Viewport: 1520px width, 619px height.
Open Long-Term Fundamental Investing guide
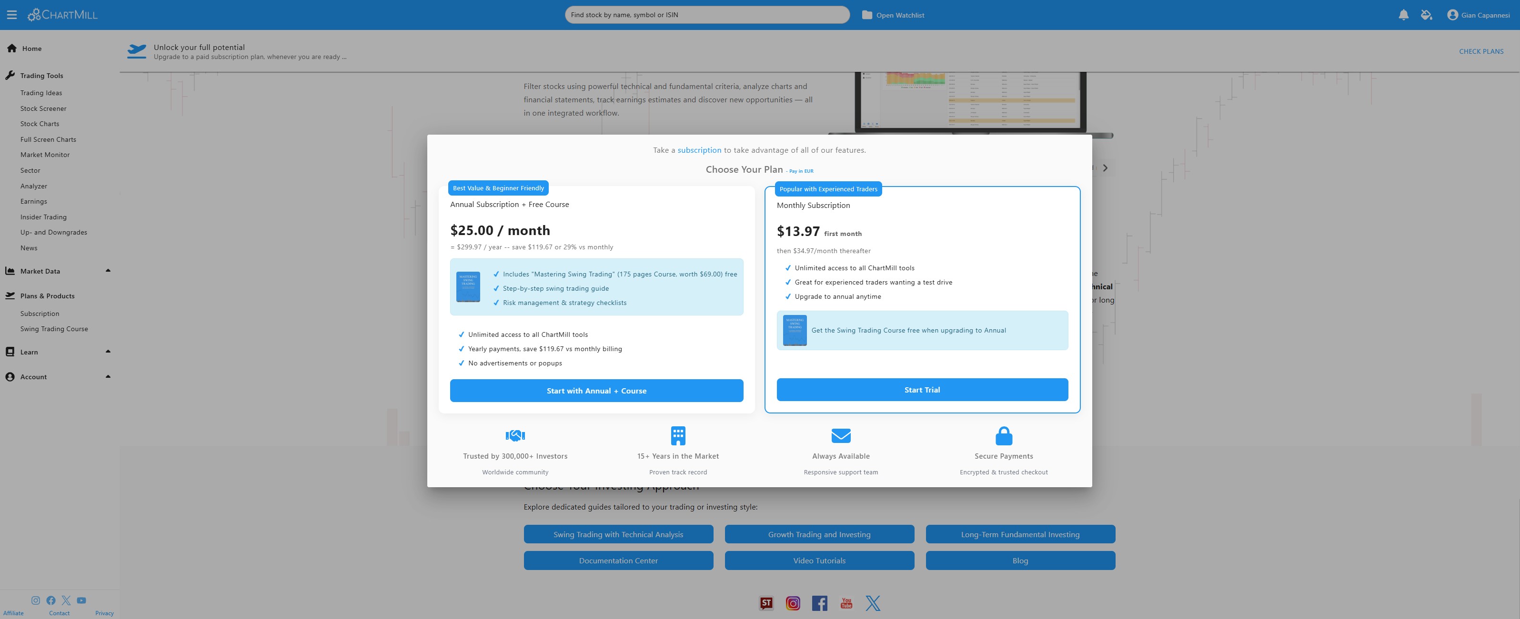click(1020, 534)
